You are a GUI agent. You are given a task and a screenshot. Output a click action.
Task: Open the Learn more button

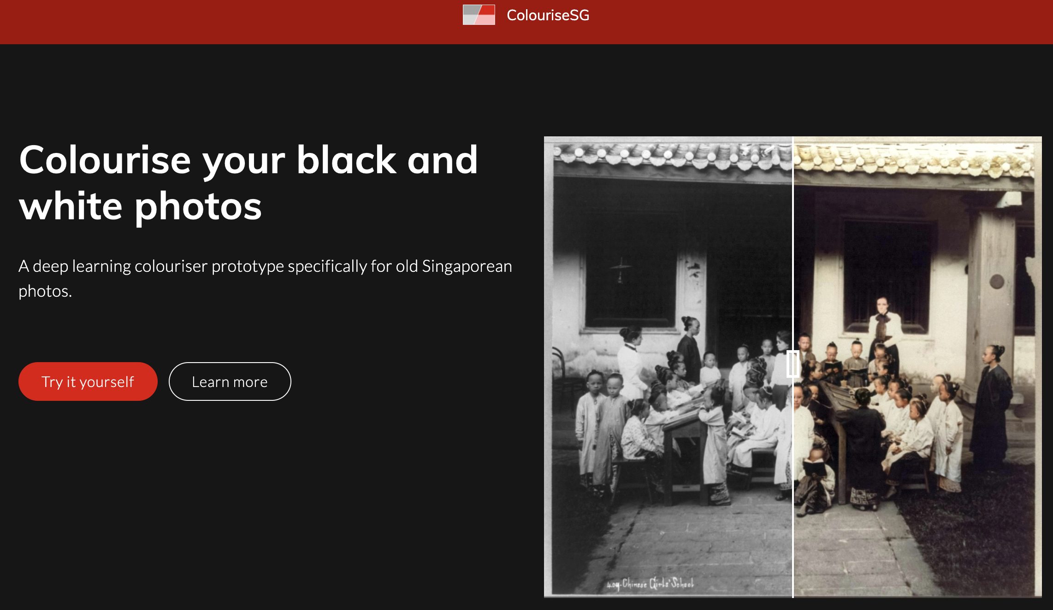[x=230, y=381]
